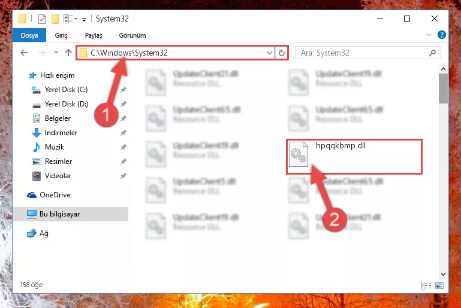The width and height of the screenshot is (461, 308).
Task: Click the Müzik note icon
Action: tap(37, 147)
